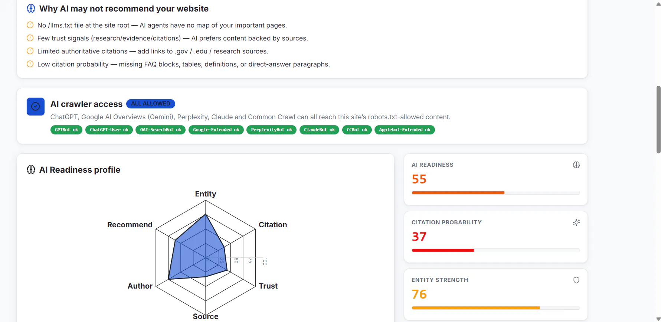Click the warning icon beside Low citation probability

pyautogui.click(x=30, y=64)
